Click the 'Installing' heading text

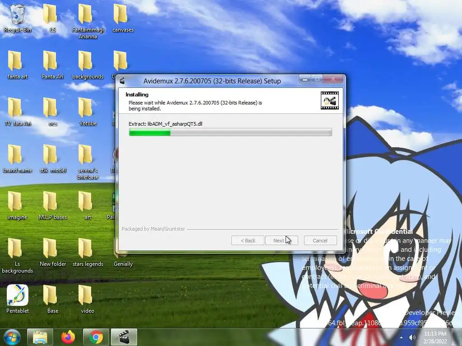point(137,95)
